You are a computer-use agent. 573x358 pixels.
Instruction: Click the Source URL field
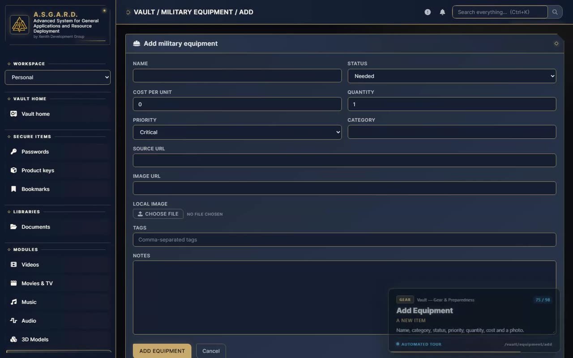click(x=344, y=160)
